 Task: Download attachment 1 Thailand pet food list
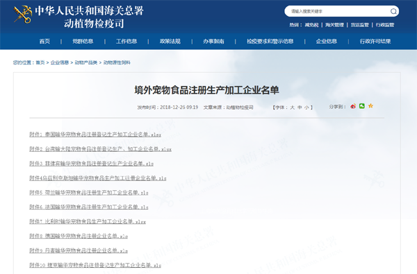coord(95,135)
